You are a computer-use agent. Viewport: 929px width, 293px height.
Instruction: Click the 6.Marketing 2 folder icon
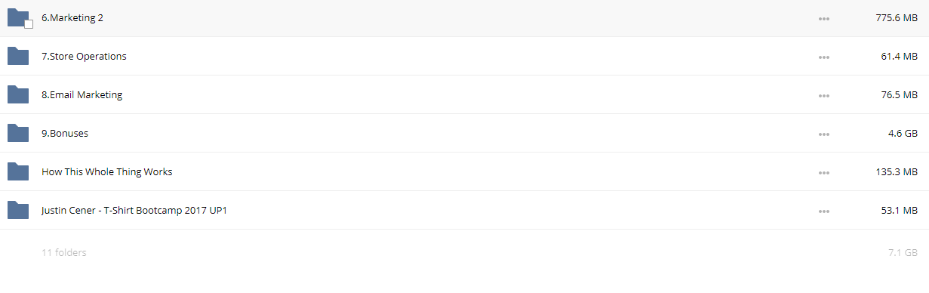(17, 18)
